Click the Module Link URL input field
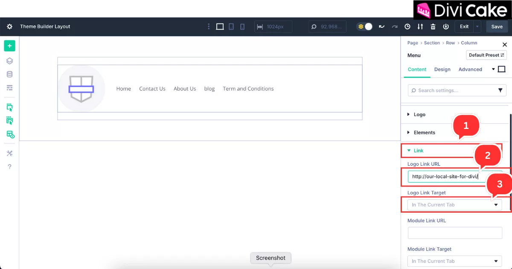 [455, 233]
